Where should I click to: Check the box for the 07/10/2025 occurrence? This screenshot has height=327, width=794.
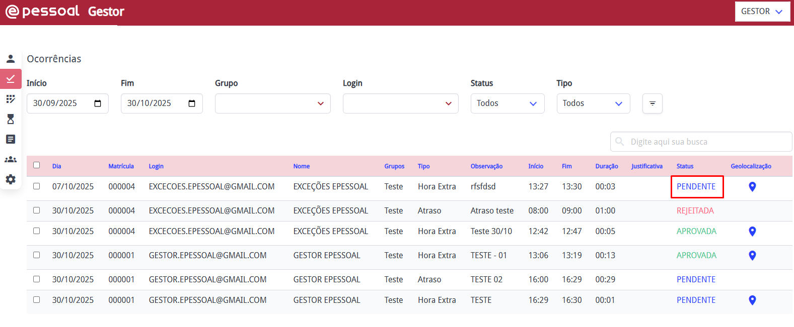click(x=36, y=186)
